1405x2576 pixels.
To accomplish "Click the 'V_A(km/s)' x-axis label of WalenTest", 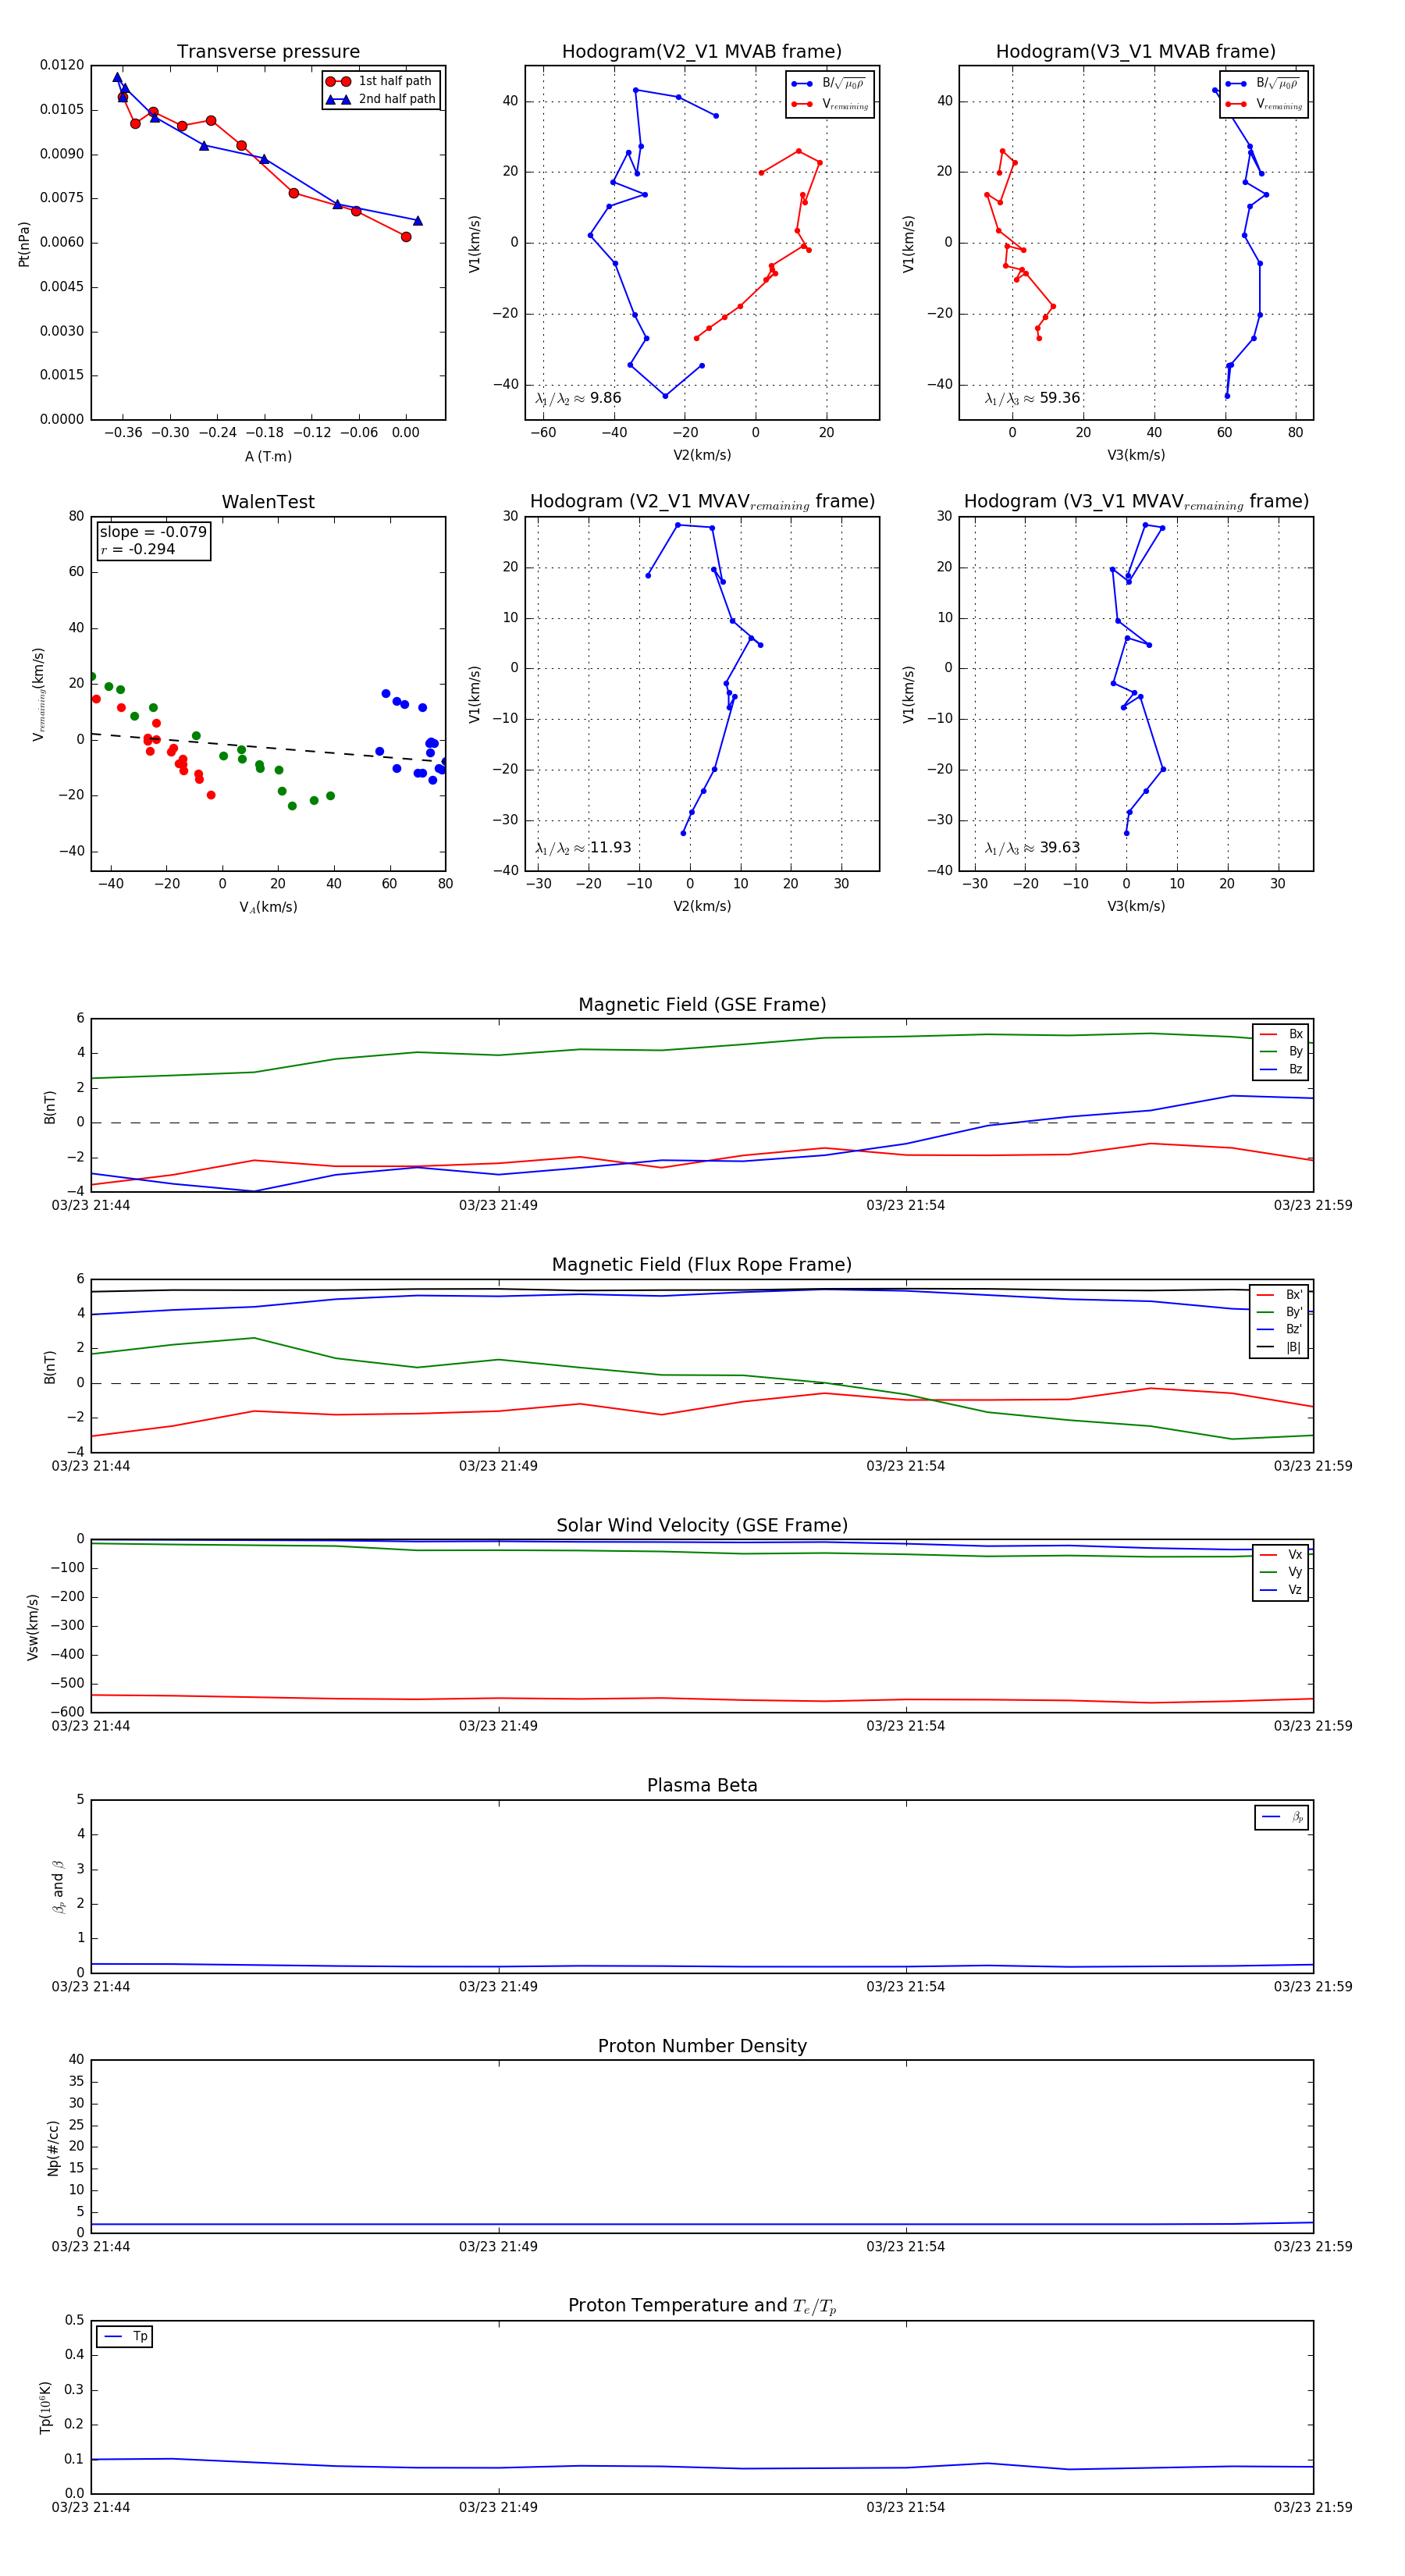I will pyautogui.click(x=268, y=907).
